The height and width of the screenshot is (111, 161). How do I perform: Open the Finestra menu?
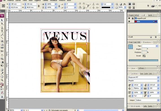point(62,1)
